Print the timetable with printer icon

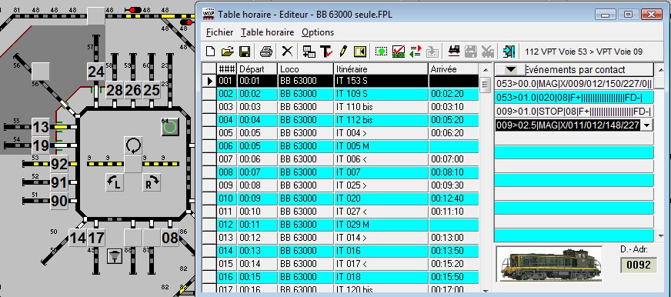pyautogui.click(x=266, y=52)
